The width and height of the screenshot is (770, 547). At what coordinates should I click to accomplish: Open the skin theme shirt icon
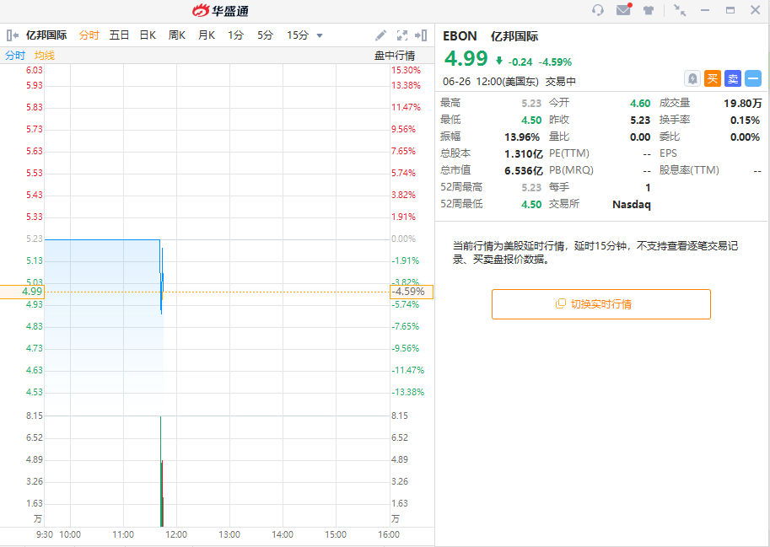(x=649, y=10)
